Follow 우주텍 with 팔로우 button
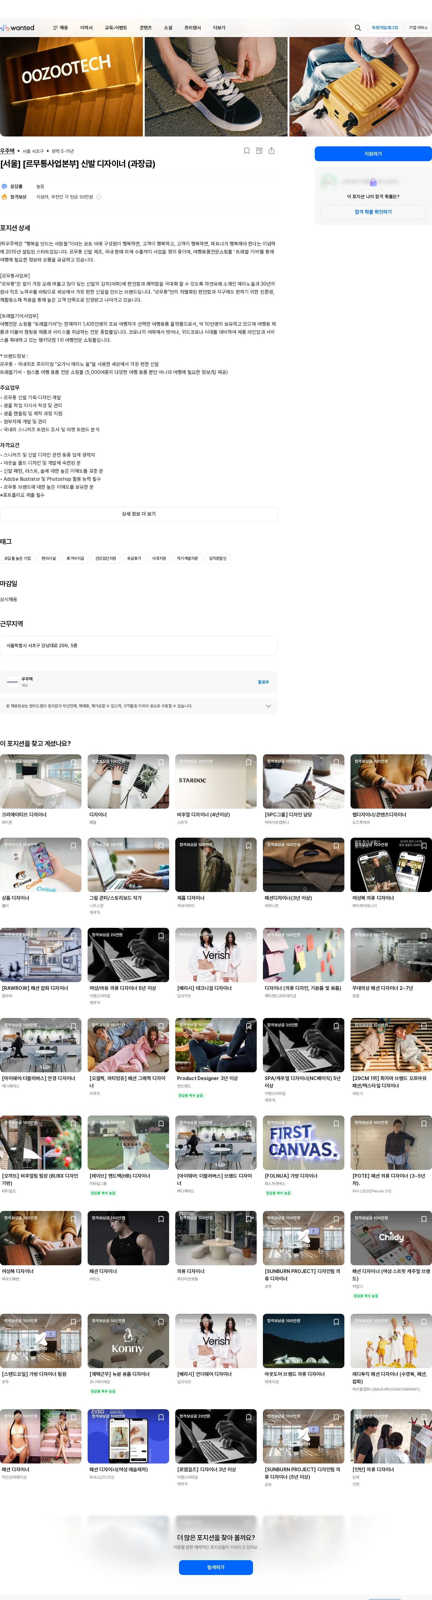This screenshot has height=1600, width=432. [x=263, y=682]
